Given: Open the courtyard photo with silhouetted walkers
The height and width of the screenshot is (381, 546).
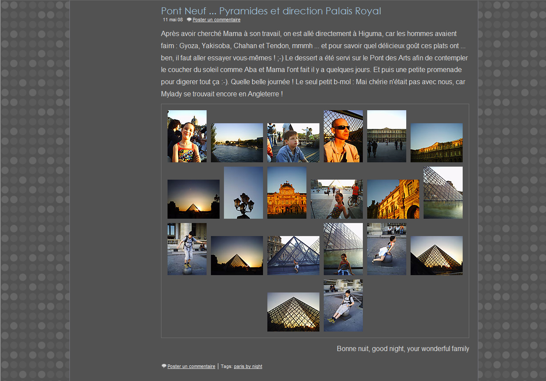Looking at the screenshot, I should (387, 136).
